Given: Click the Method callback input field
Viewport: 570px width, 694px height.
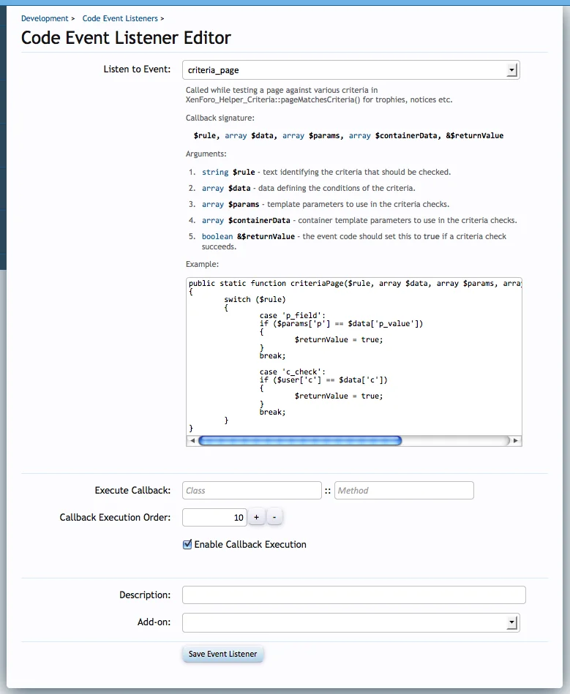Looking at the screenshot, I should [x=404, y=491].
